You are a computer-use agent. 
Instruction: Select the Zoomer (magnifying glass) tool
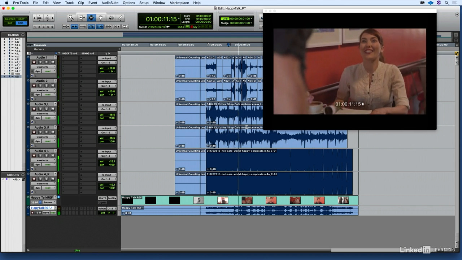click(x=71, y=18)
